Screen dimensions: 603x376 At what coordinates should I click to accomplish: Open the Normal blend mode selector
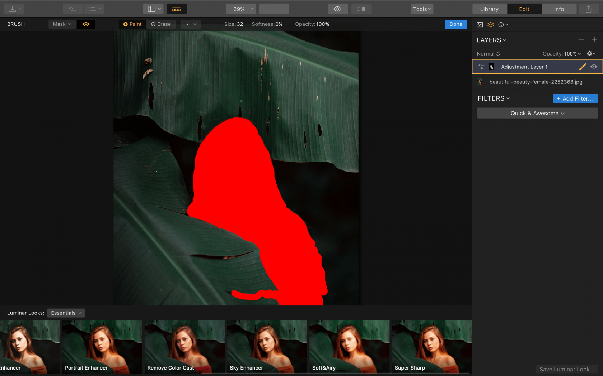[x=488, y=53]
